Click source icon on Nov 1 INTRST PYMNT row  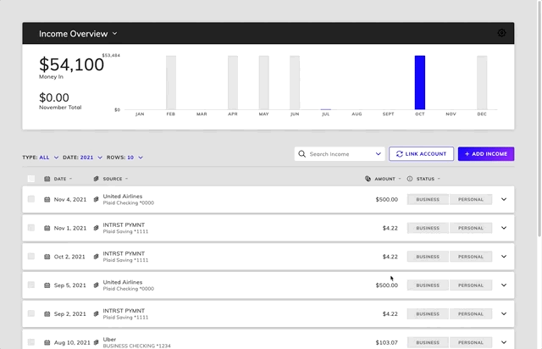(x=96, y=228)
